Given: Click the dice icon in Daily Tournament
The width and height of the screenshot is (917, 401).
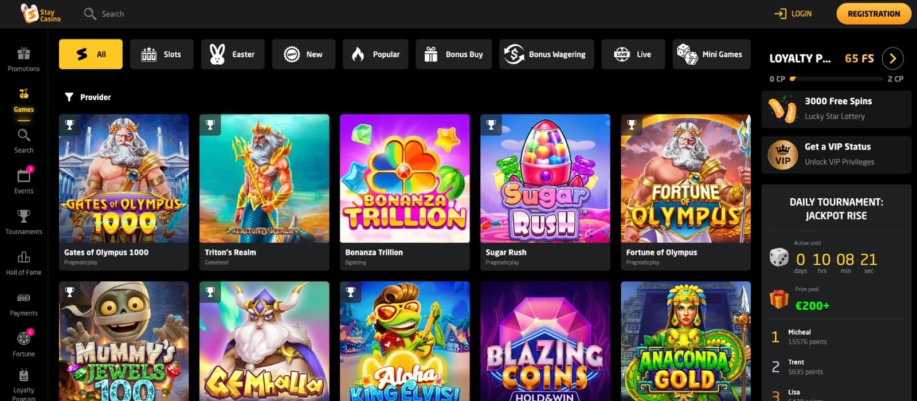Looking at the screenshot, I should (x=779, y=257).
